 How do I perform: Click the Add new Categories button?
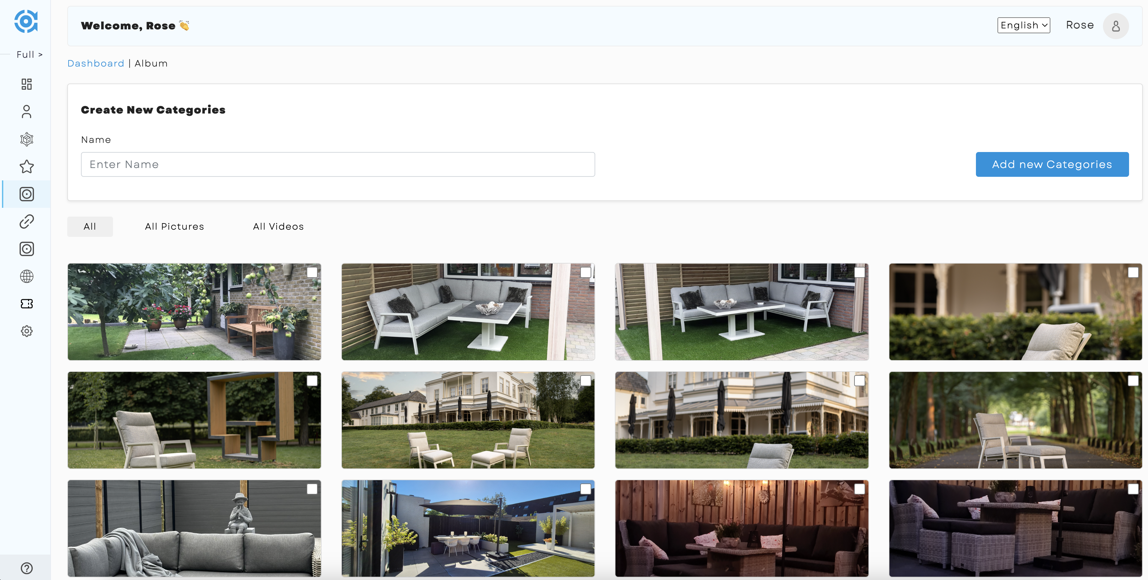click(x=1052, y=163)
